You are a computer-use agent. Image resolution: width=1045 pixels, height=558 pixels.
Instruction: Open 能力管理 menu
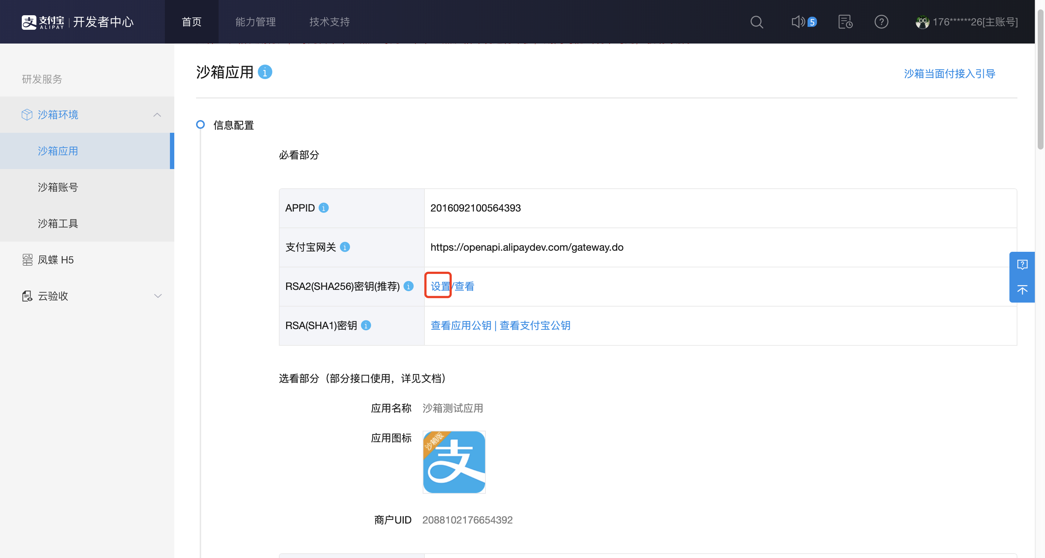click(256, 22)
